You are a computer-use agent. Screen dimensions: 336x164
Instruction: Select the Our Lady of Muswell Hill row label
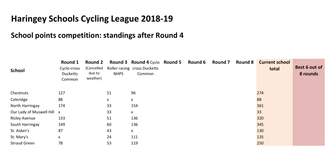coord(32,112)
